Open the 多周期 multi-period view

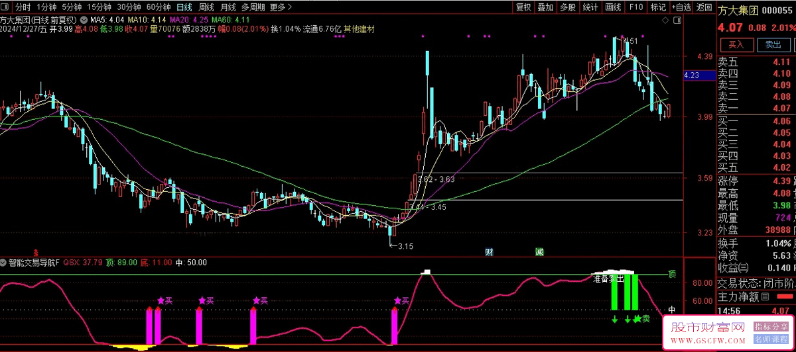pos(253,7)
